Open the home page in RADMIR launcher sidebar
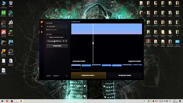This screenshot has width=183, height=103. (42, 26)
